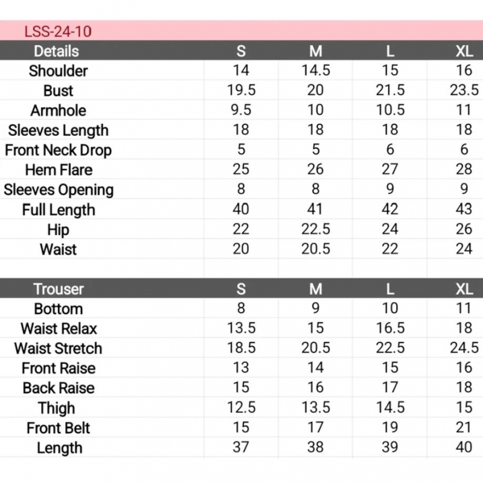Select the Details header cell
The width and height of the screenshot is (483, 483).
click(56, 51)
